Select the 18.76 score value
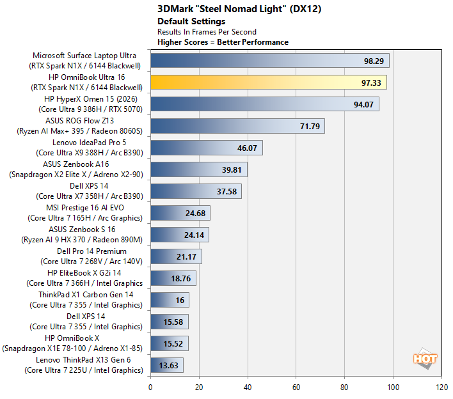453x399 pixels. (181, 279)
